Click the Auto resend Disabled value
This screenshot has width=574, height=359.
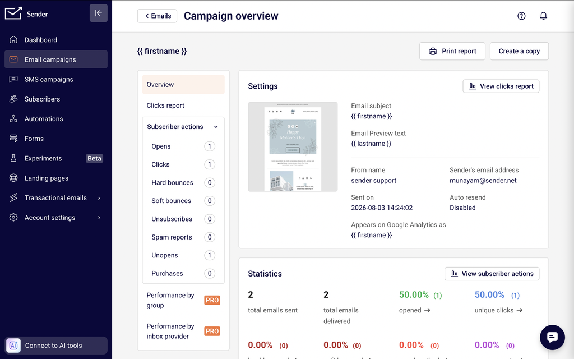click(462, 208)
